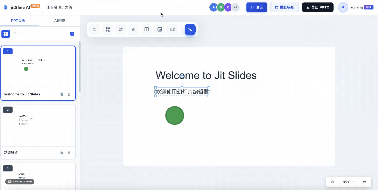Image resolution: width=378 pixels, height=190 pixels.
Task: Duplicate the Welcome to Jit Slides slide
Action: [62, 94]
